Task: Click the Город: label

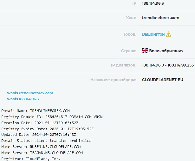Action: 130,34
